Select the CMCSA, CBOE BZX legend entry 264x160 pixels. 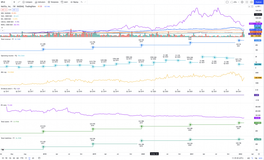click(7, 22)
